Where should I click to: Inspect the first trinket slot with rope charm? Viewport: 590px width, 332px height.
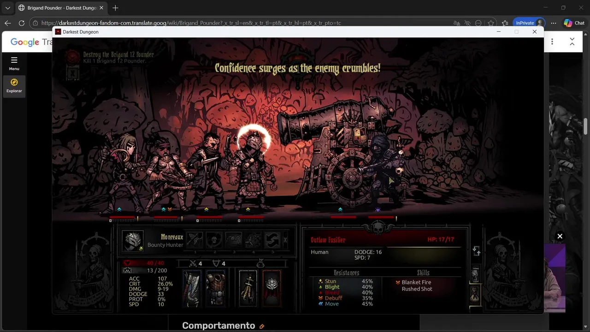(x=248, y=289)
